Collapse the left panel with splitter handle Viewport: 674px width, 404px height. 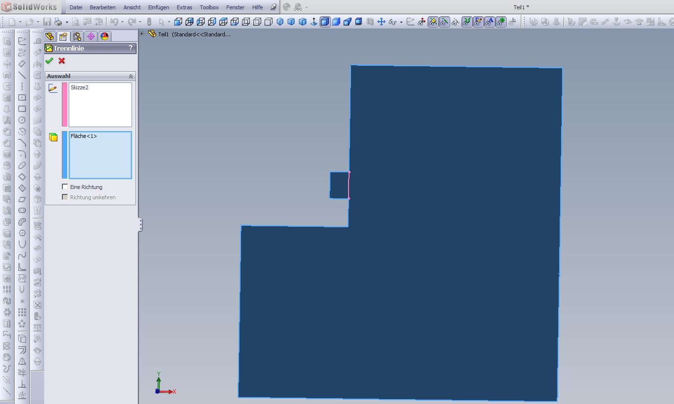pos(140,225)
